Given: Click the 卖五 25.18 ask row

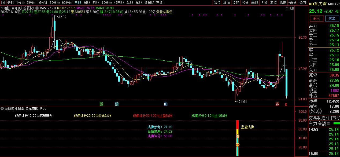Looking at the screenshot, I should (324, 26).
